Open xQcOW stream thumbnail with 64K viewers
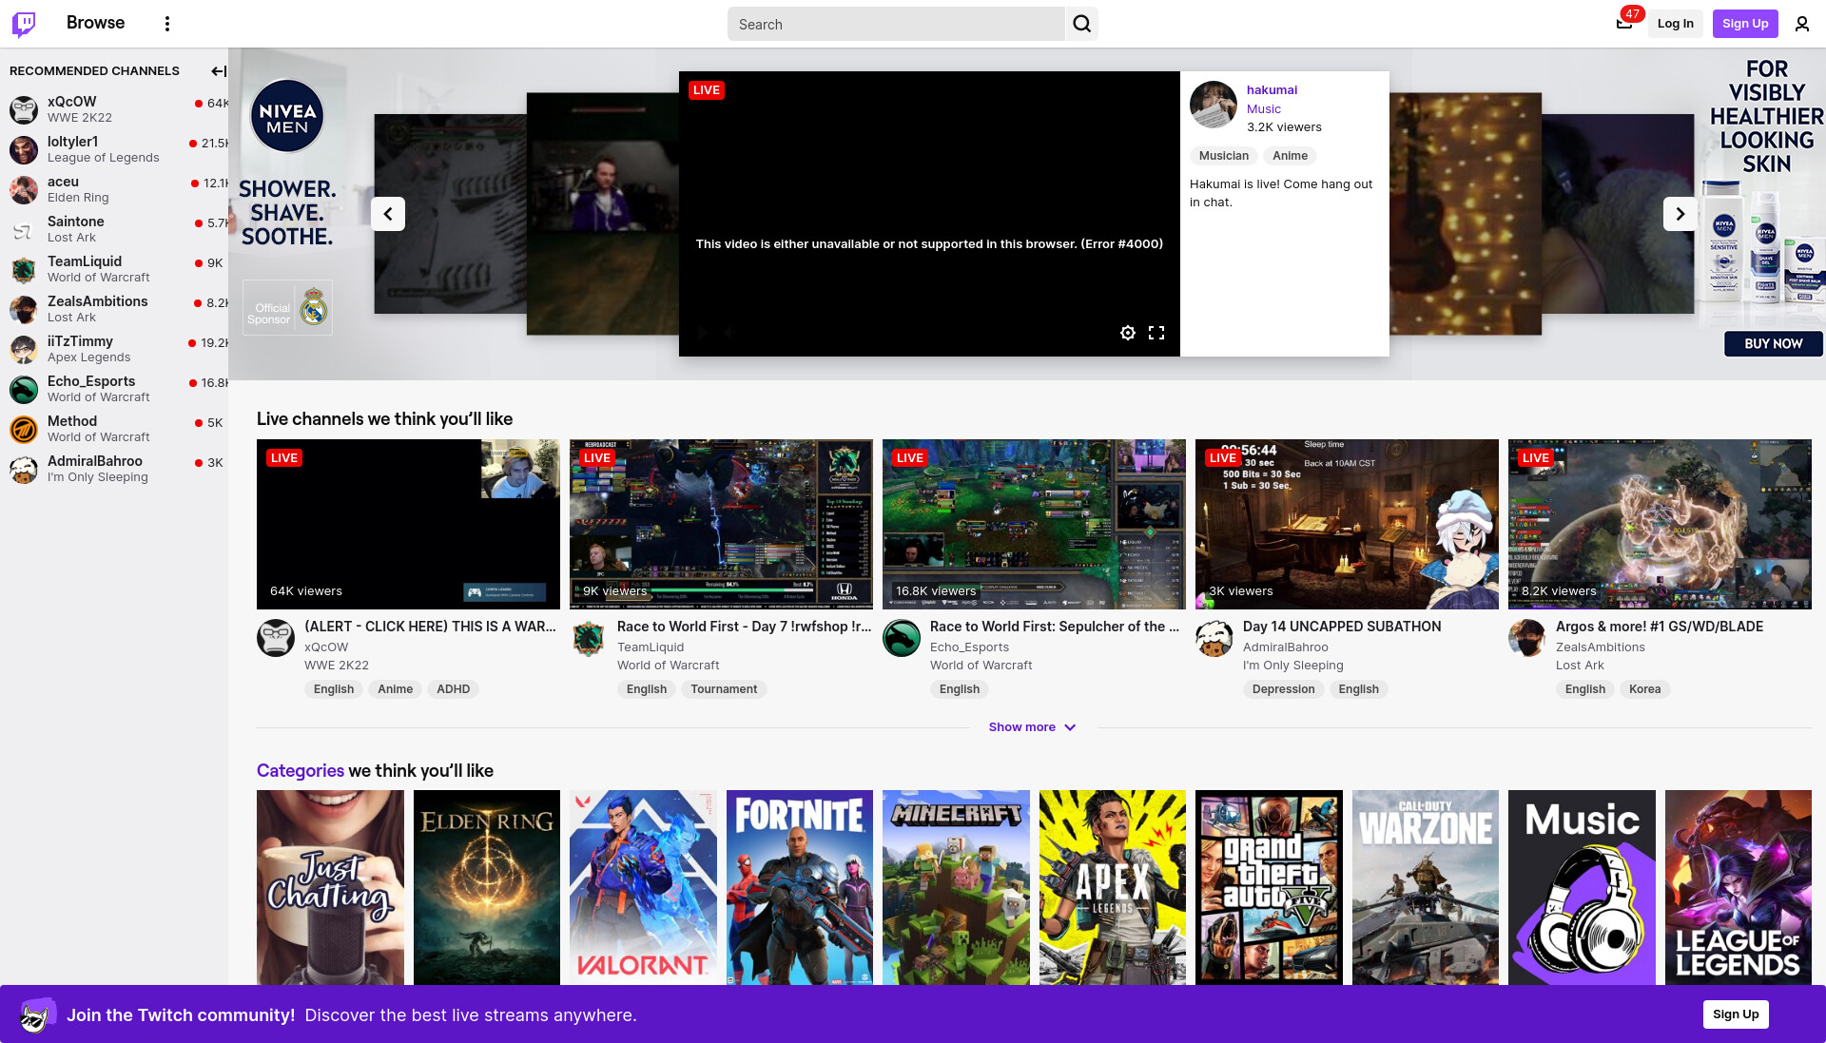Viewport: 1826px width, 1043px height. click(408, 524)
